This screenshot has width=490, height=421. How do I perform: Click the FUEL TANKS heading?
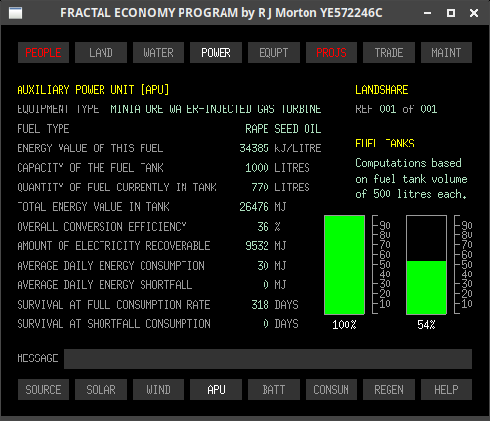385,144
